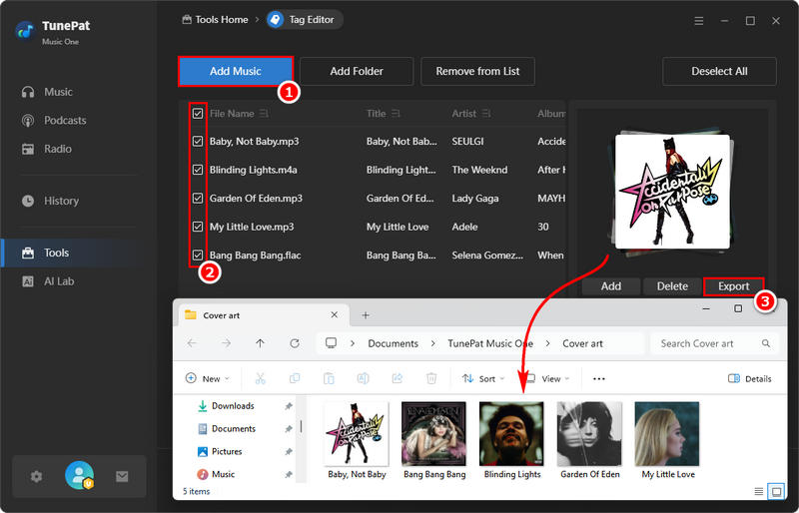Click the Delete cover art button
The image size is (799, 513).
pos(671,286)
